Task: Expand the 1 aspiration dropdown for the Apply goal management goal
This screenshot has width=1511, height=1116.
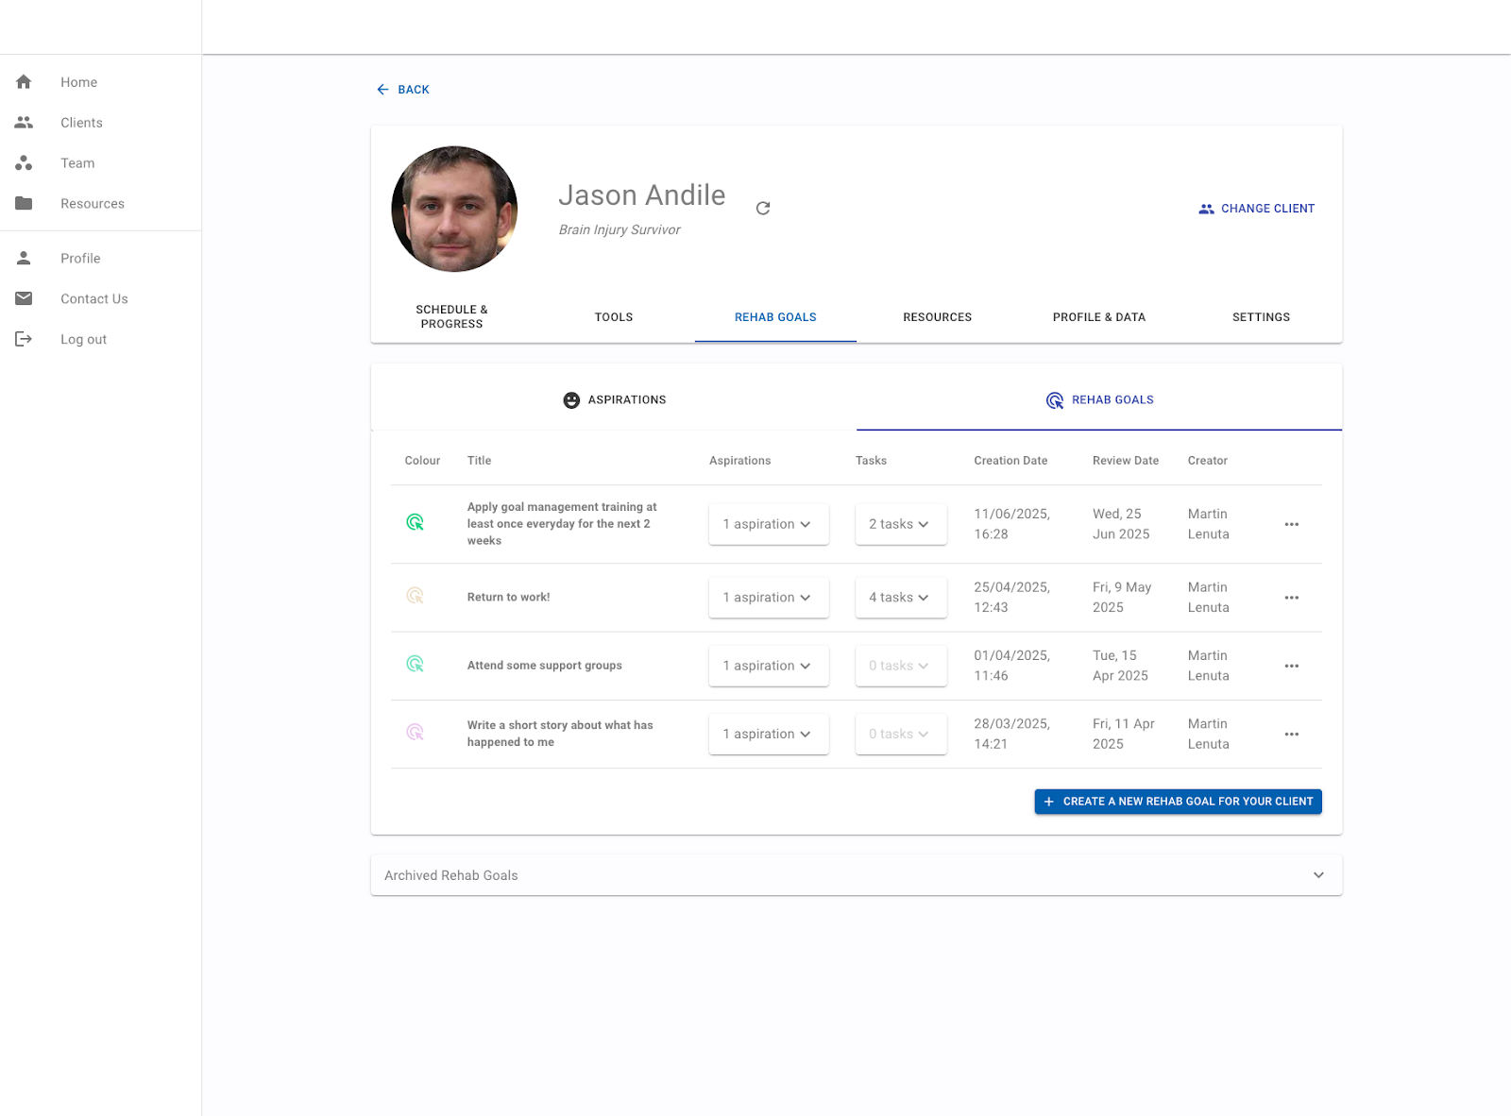Action: [x=769, y=524]
